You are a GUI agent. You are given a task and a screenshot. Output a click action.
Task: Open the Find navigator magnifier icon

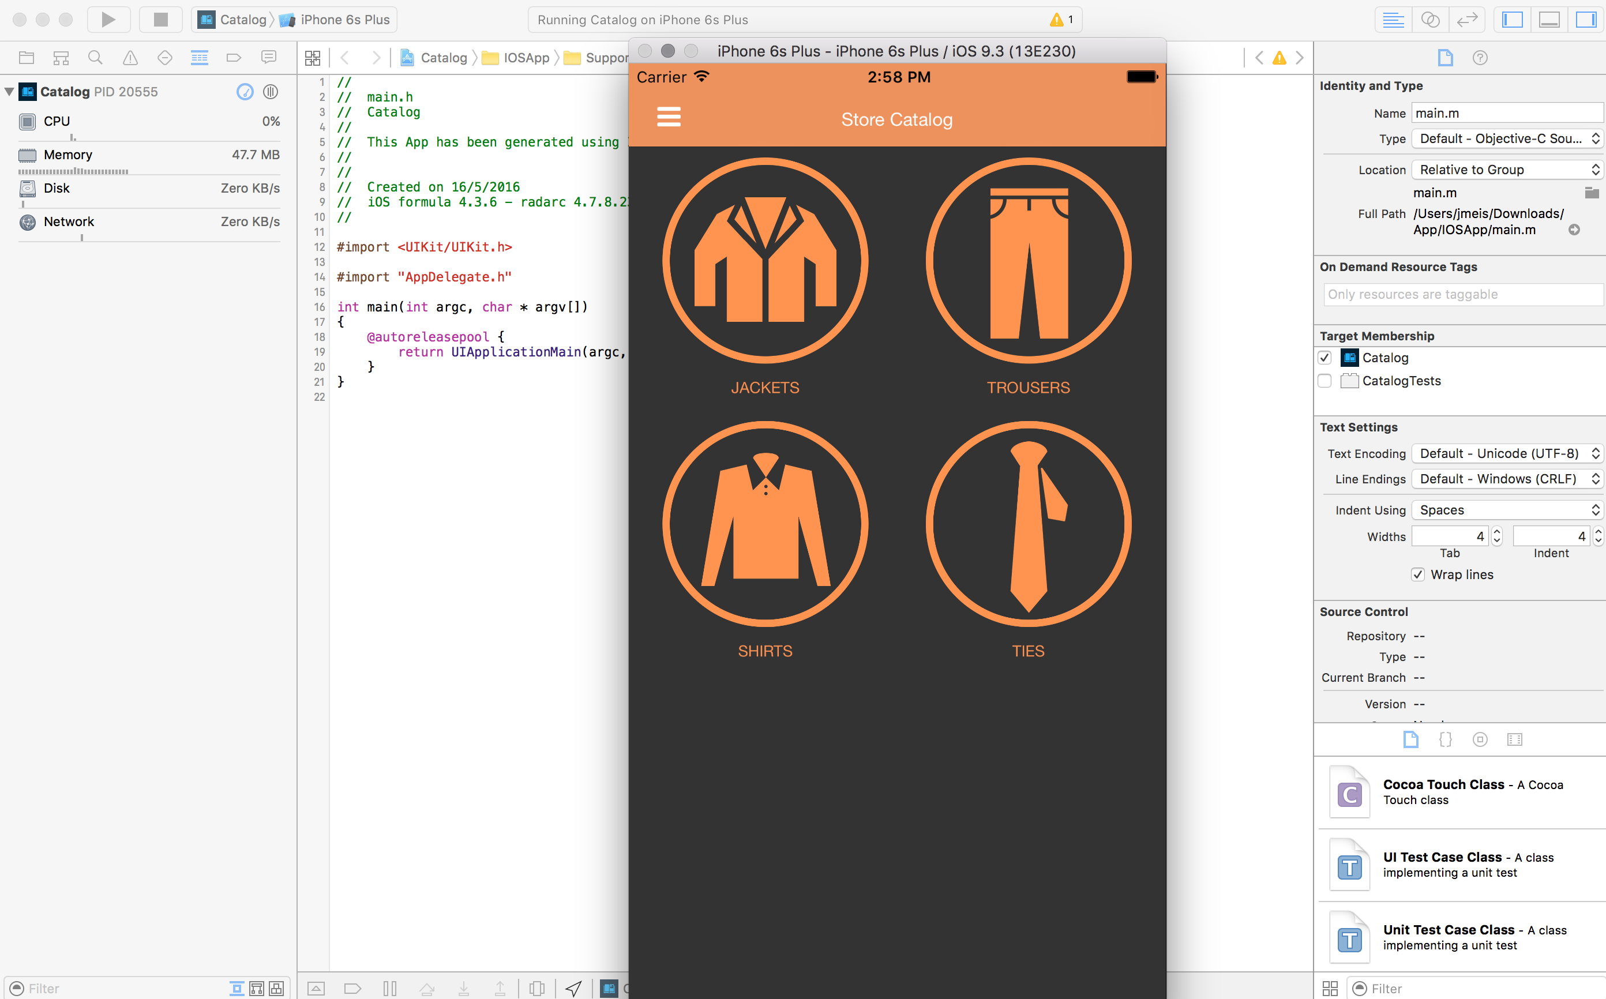pos(95,58)
